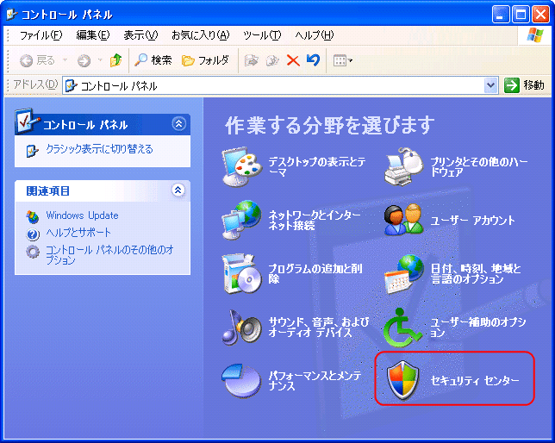Click the クラシック表示 switch icon
The image size is (555, 443).
(x=32, y=151)
